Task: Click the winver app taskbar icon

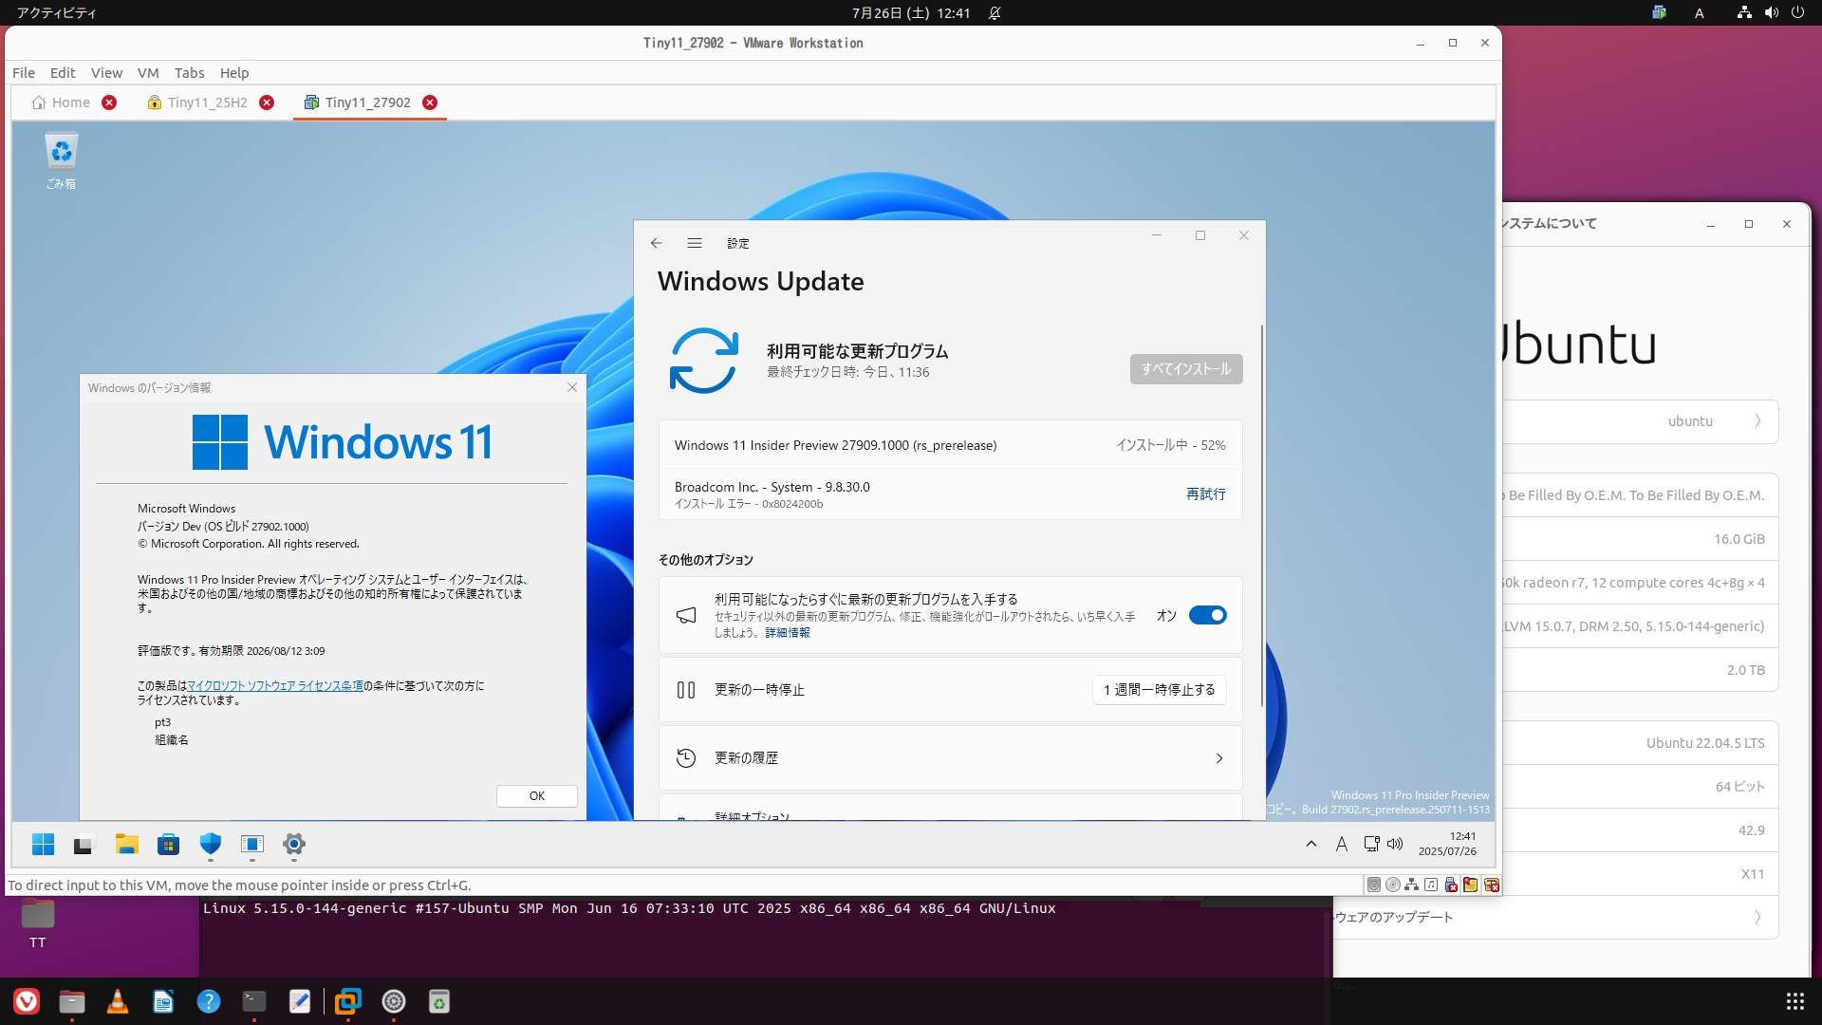Action: pyautogui.click(x=251, y=844)
